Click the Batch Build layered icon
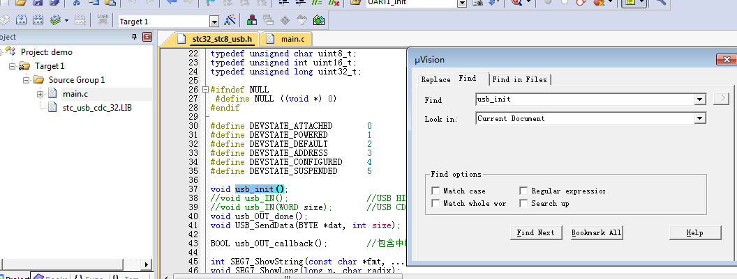The width and height of the screenshot is (737, 279). tap(56, 20)
